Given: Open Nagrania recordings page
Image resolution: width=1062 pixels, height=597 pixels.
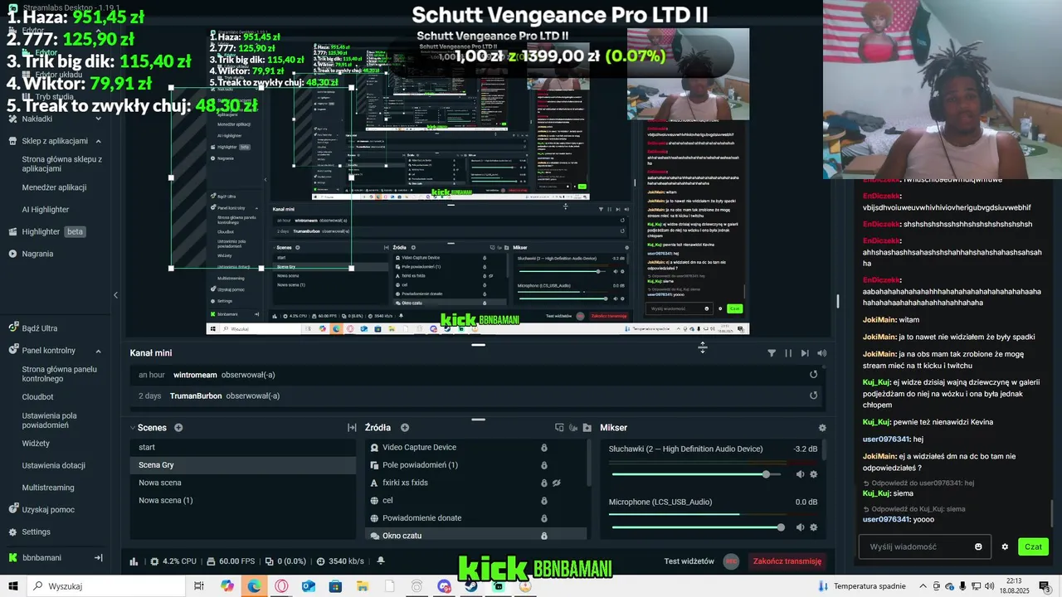Looking at the screenshot, I should click(37, 254).
